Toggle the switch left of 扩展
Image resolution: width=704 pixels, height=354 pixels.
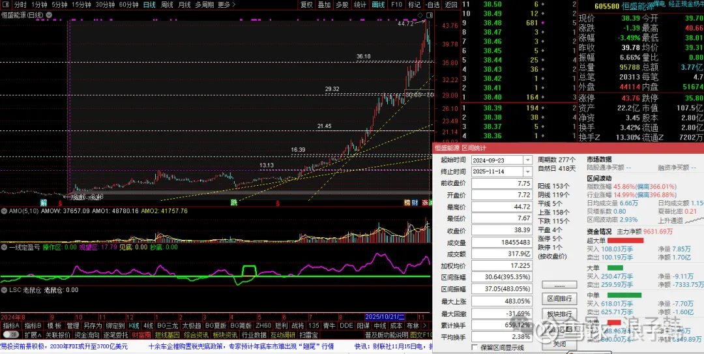click(x=11, y=334)
